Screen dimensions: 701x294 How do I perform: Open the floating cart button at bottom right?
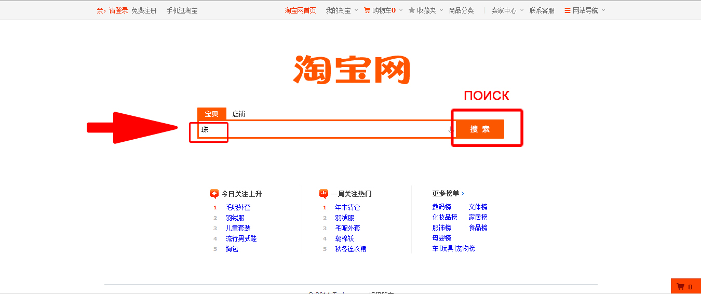point(685,286)
